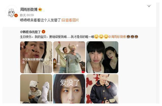Click the orange V verified badge on avatar
Image resolution: width=162 pixels, height=106 pixels.
tap(16, 16)
